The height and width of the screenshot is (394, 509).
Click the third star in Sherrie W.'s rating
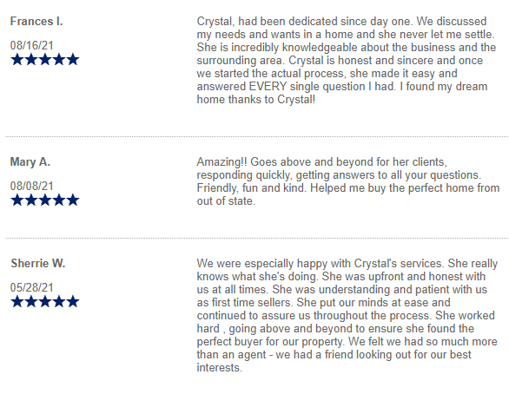[45, 302]
